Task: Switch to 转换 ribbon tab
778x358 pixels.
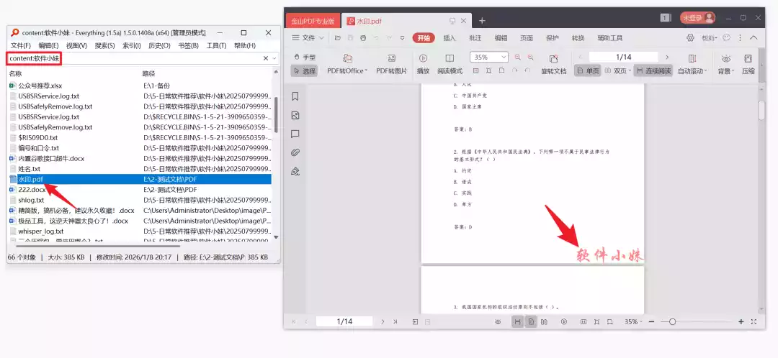Action: [578, 37]
